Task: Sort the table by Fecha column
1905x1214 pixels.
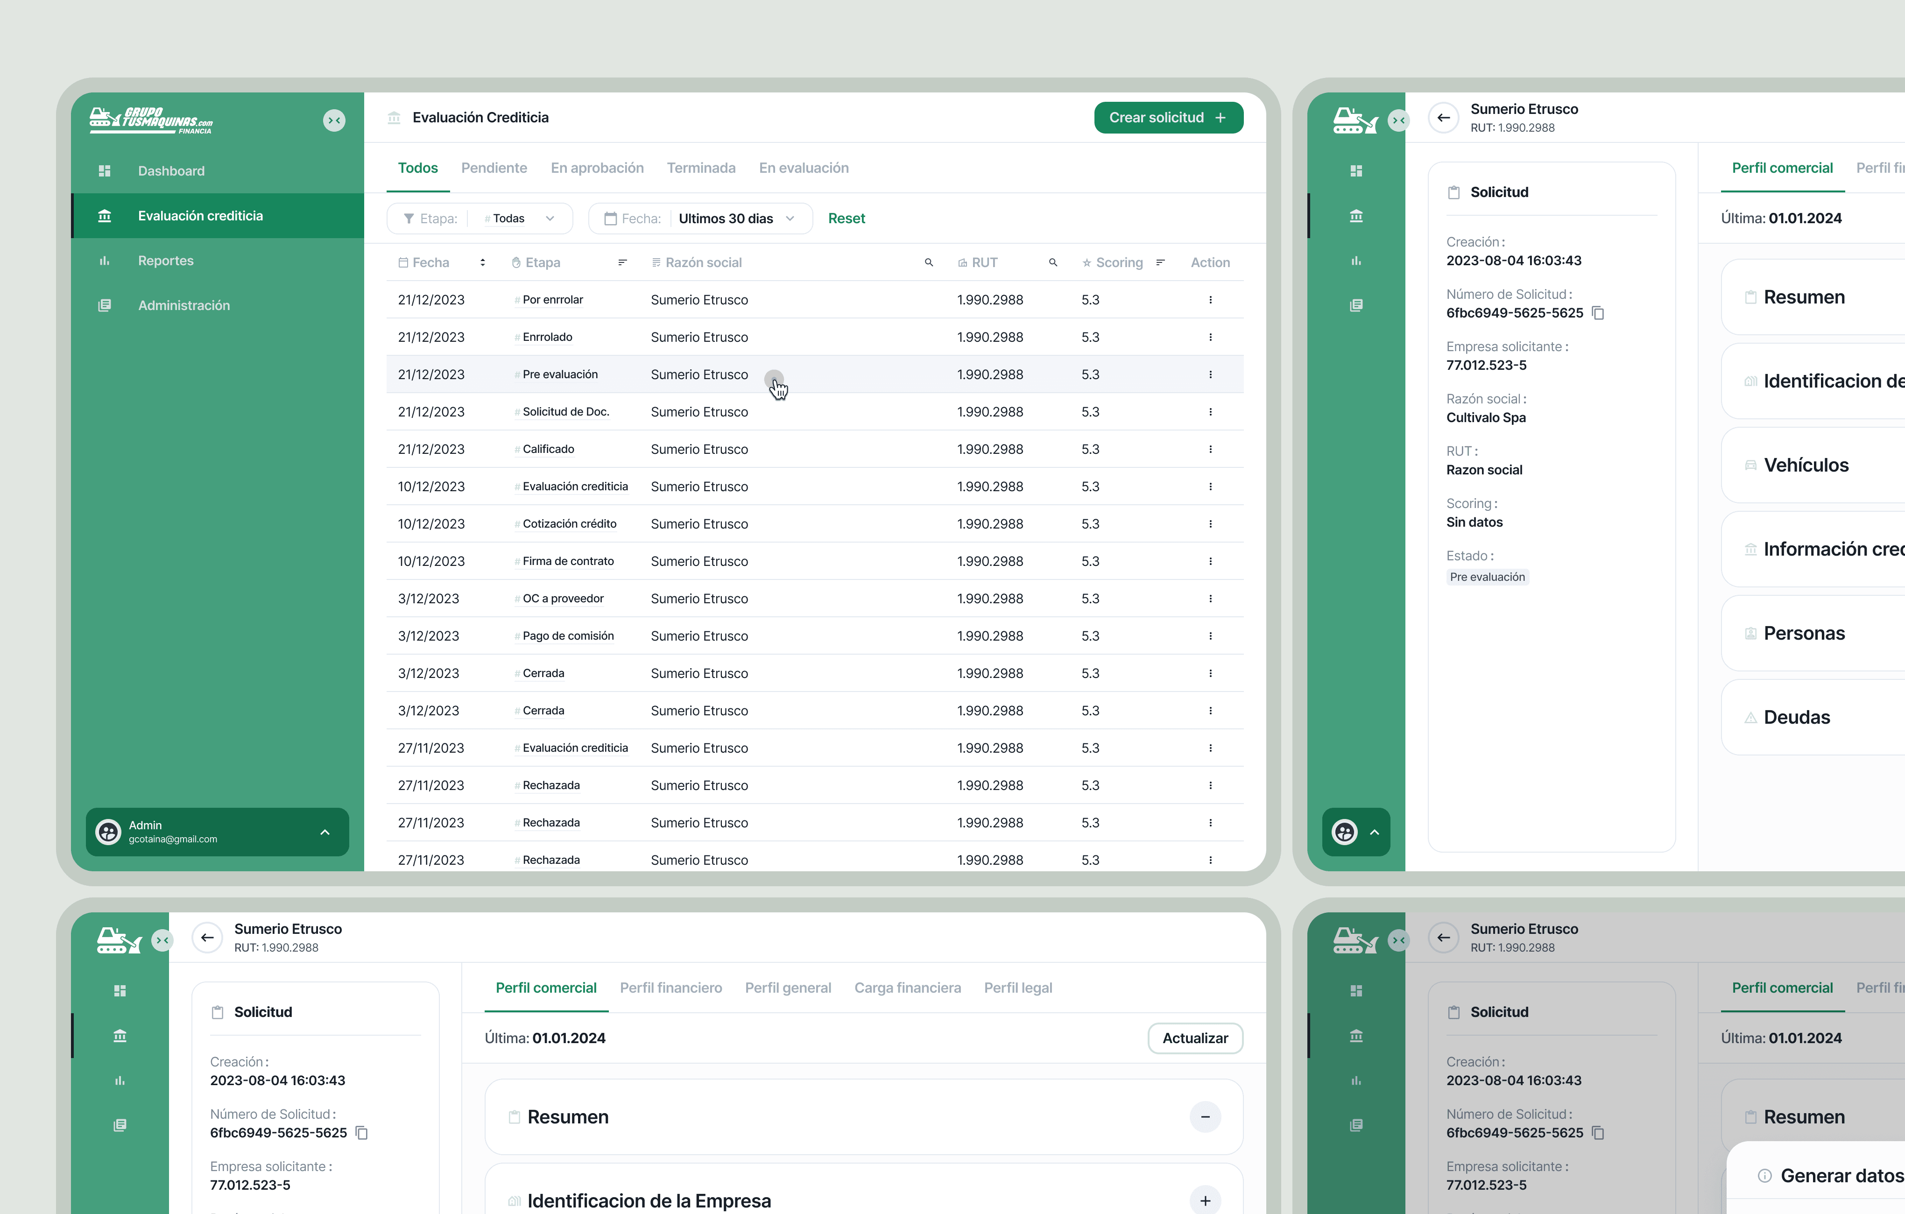Action: click(483, 262)
